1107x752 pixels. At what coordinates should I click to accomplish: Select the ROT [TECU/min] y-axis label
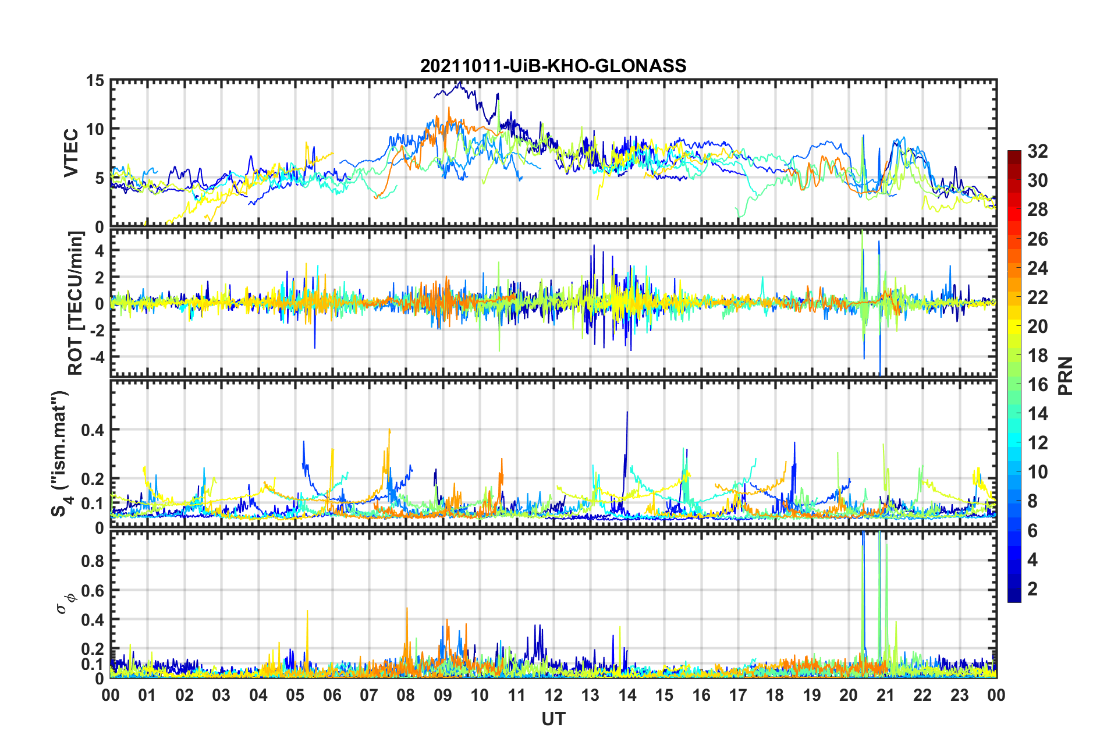76,303
